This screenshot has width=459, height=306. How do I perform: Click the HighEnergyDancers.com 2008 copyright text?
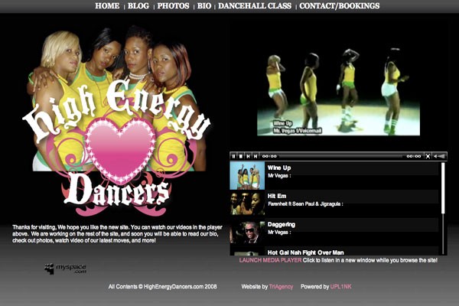click(162, 287)
